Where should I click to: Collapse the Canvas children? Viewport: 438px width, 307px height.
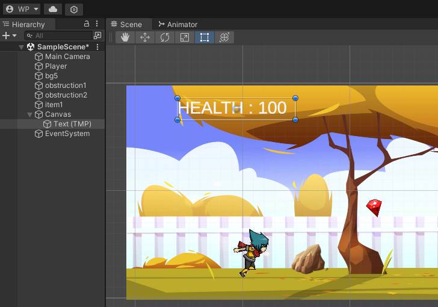[x=30, y=114]
